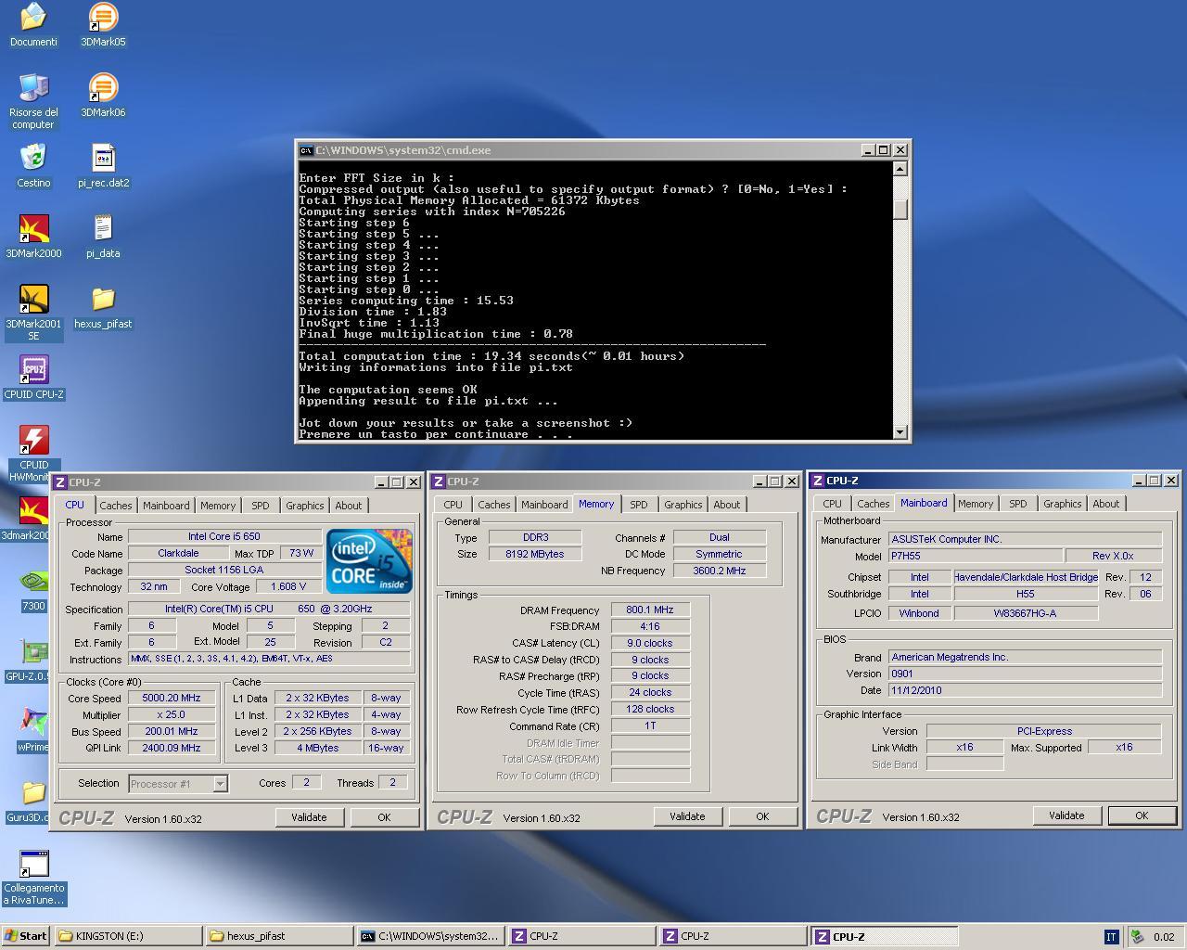Click Validate in left CPU-Z window
This screenshot has height=950, width=1187.
click(x=309, y=817)
